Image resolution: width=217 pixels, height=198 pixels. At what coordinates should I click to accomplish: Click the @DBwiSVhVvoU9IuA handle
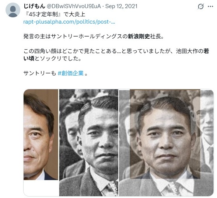point(74,6)
